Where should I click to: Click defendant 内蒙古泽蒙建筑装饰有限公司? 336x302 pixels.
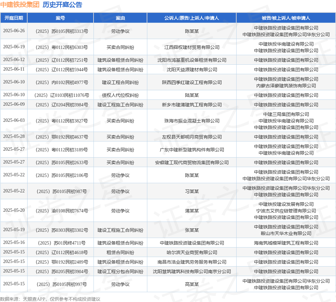click(286, 86)
